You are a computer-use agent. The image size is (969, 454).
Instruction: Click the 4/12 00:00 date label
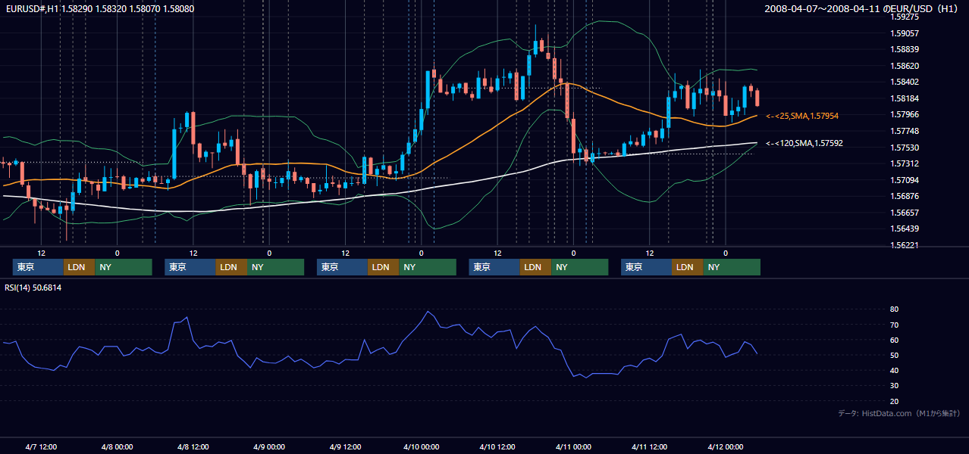pyautogui.click(x=725, y=446)
